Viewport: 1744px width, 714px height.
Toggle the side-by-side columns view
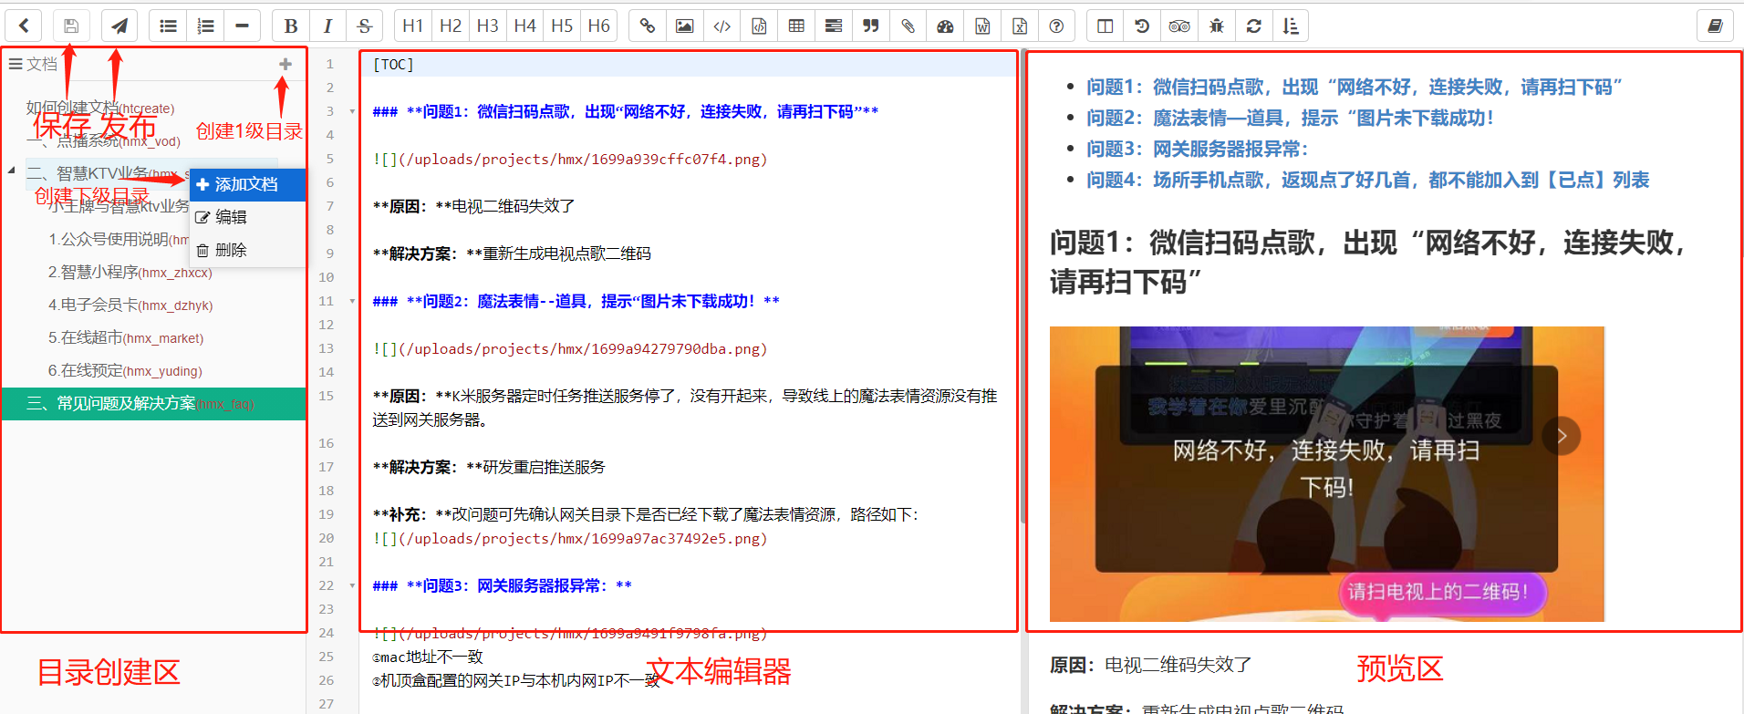(1106, 26)
